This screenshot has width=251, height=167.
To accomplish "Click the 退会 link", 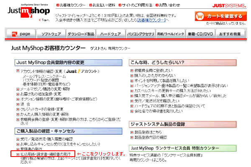I will click(25, 104).
